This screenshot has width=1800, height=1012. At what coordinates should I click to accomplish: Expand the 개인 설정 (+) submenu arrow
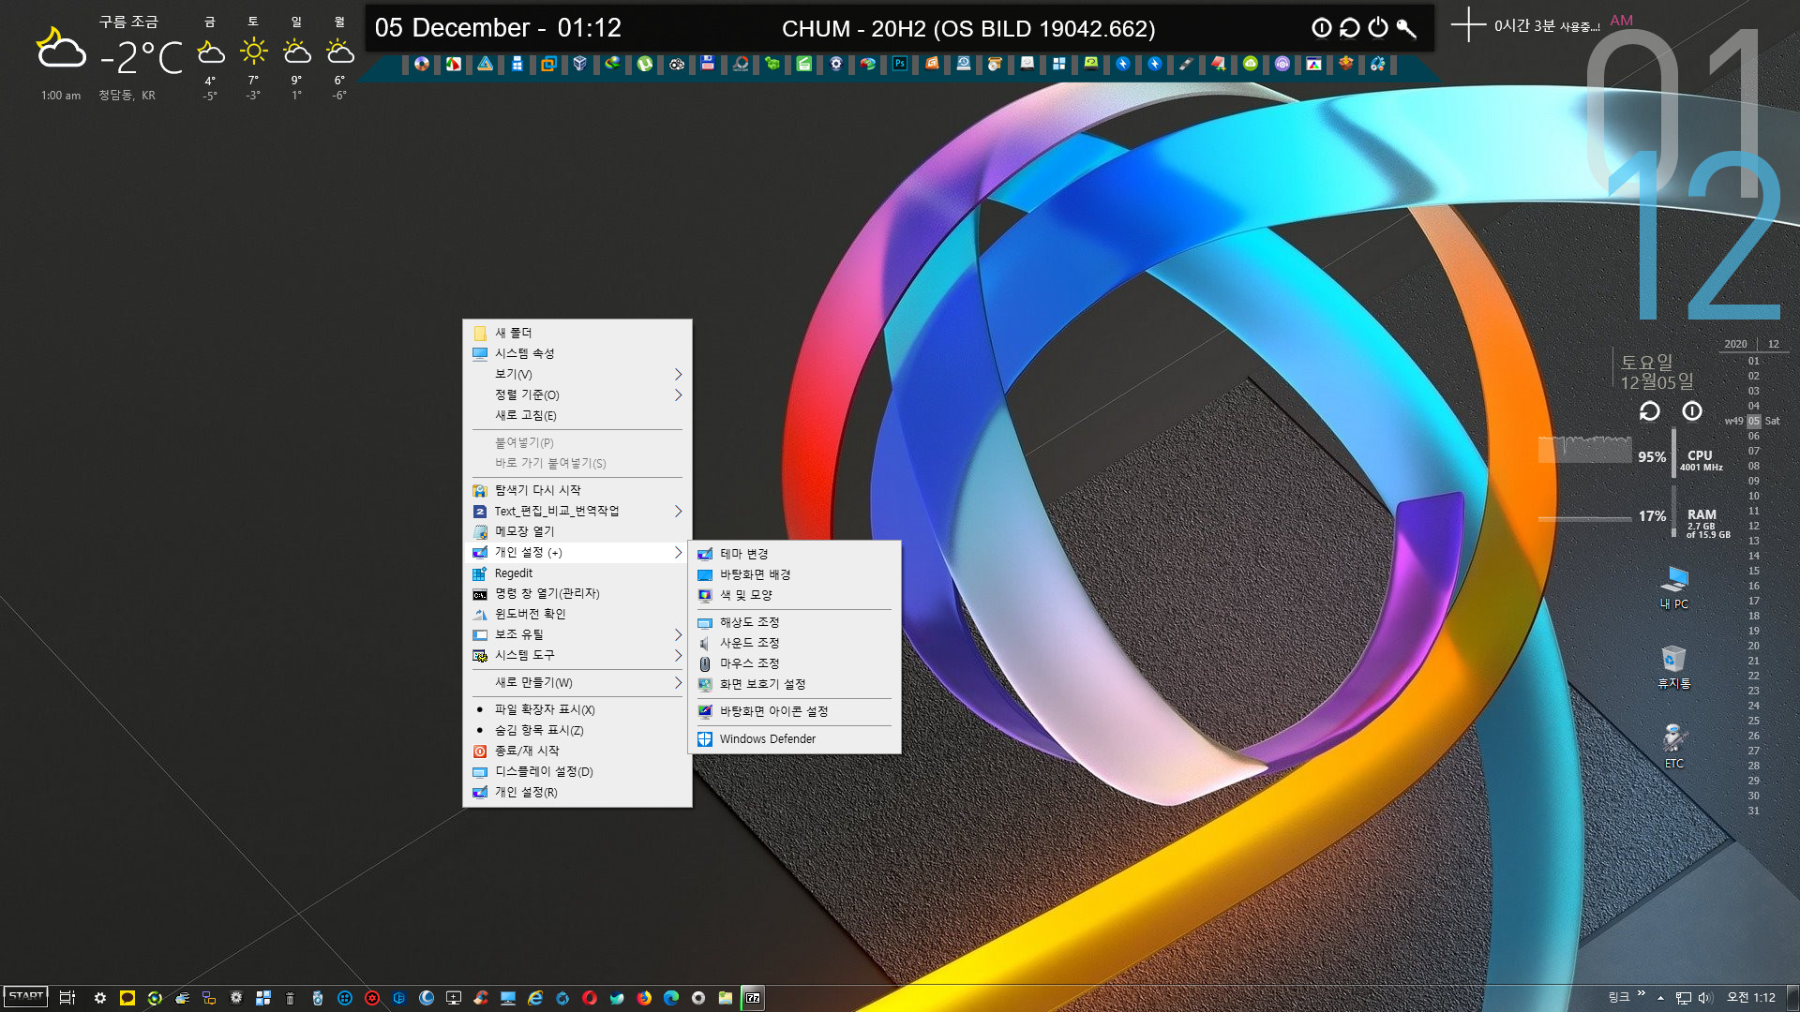[x=678, y=552]
